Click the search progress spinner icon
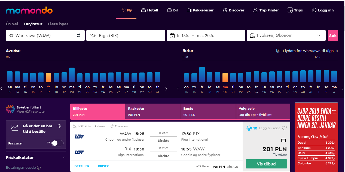The width and height of the screenshot is (345, 172). coord(10,109)
